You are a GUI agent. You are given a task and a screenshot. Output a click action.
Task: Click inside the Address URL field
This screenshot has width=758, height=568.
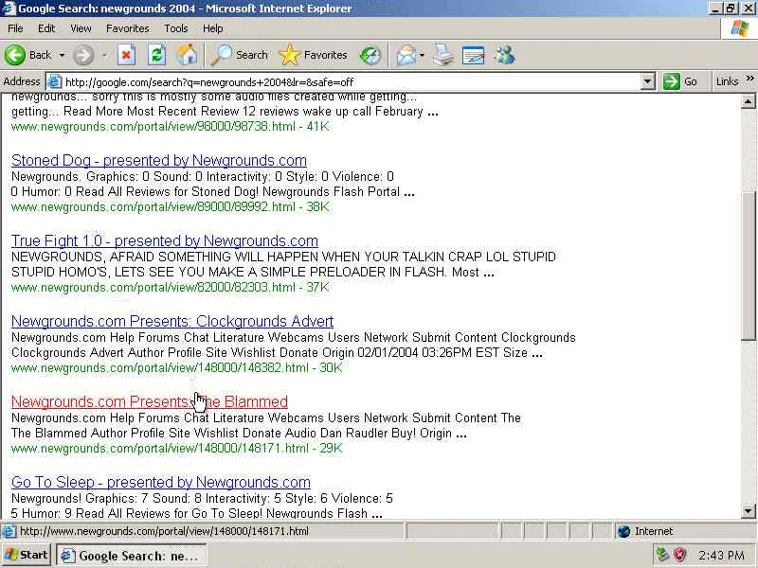pyautogui.click(x=352, y=81)
